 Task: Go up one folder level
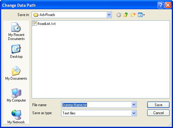[126, 15]
